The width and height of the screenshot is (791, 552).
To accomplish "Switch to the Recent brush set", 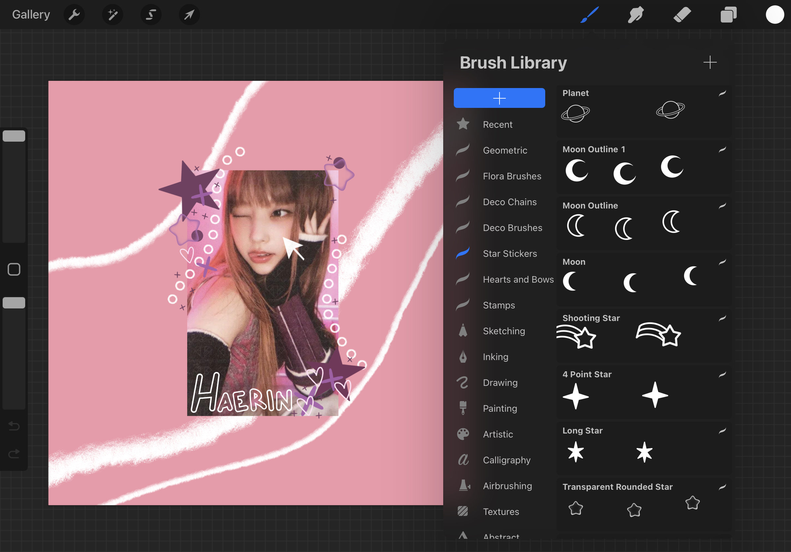I will click(x=498, y=124).
